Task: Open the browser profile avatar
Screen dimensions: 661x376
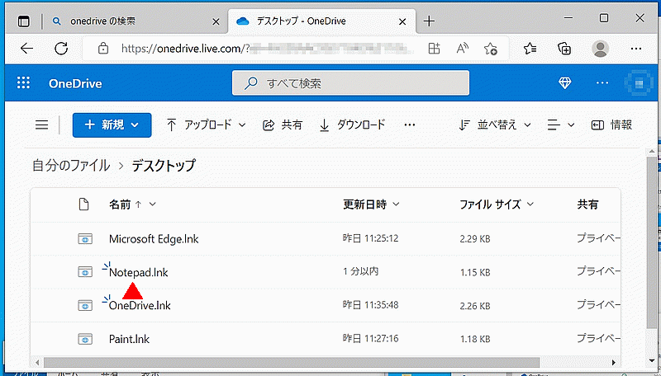Action: (600, 49)
